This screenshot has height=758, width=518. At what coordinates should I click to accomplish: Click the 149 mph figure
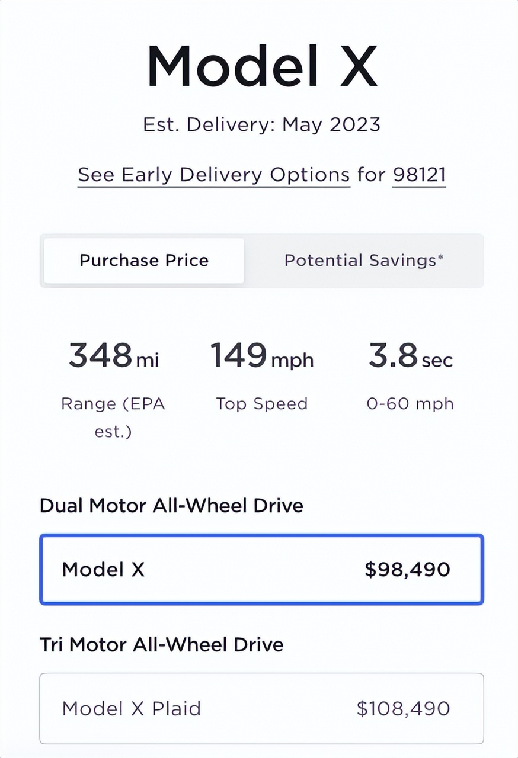[x=261, y=356]
